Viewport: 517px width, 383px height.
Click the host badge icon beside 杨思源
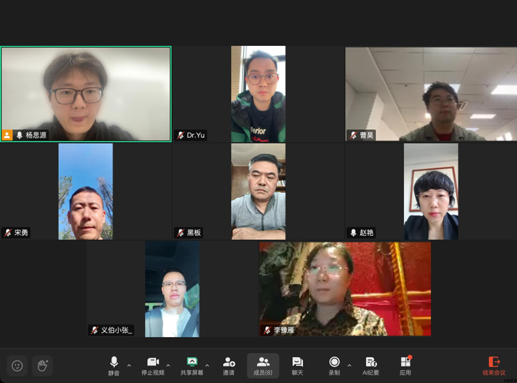click(x=7, y=135)
